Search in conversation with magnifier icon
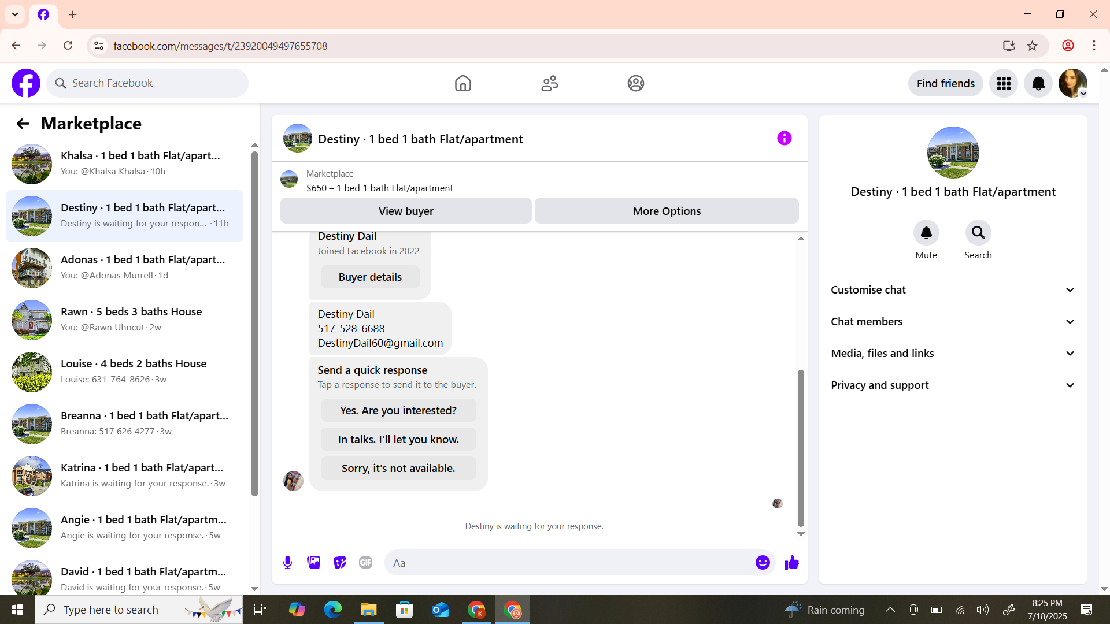The height and width of the screenshot is (624, 1110). click(x=978, y=233)
